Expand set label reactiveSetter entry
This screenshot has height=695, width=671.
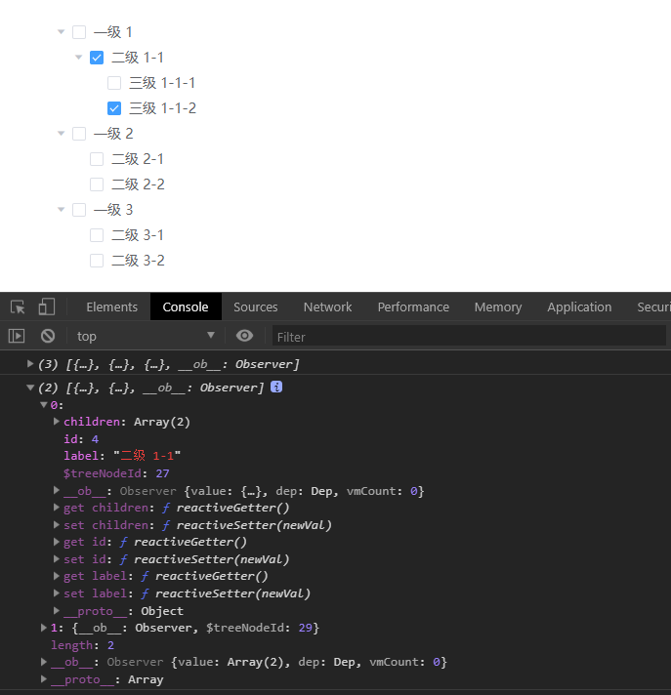tap(57, 593)
